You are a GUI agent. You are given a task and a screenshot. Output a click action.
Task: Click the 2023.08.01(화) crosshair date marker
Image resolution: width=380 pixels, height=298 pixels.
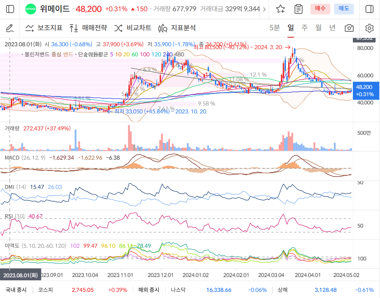point(20,275)
